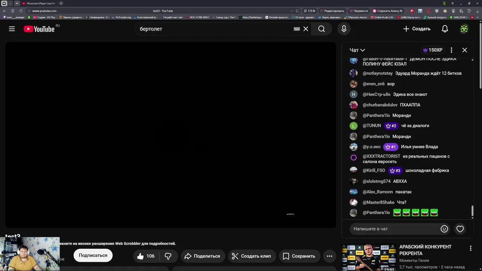Run search with the magnifier button
Screen dimensions: 482x271
coord(322,29)
